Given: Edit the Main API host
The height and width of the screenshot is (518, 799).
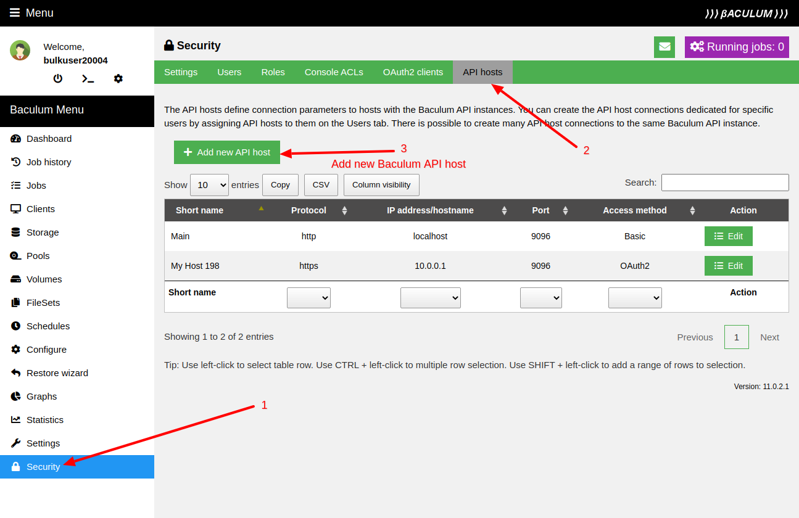Looking at the screenshot, I should (x=729, y=236).
